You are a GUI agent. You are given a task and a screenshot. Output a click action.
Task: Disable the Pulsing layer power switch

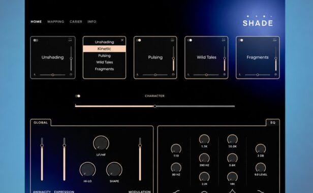click(x=139, y=40)
